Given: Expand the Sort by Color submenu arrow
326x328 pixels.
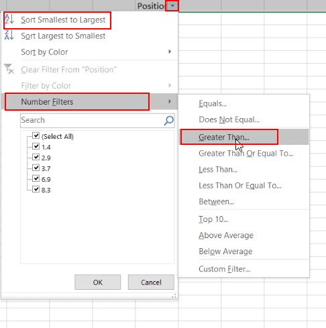Looking at the screenshot, I should (170, 52).
